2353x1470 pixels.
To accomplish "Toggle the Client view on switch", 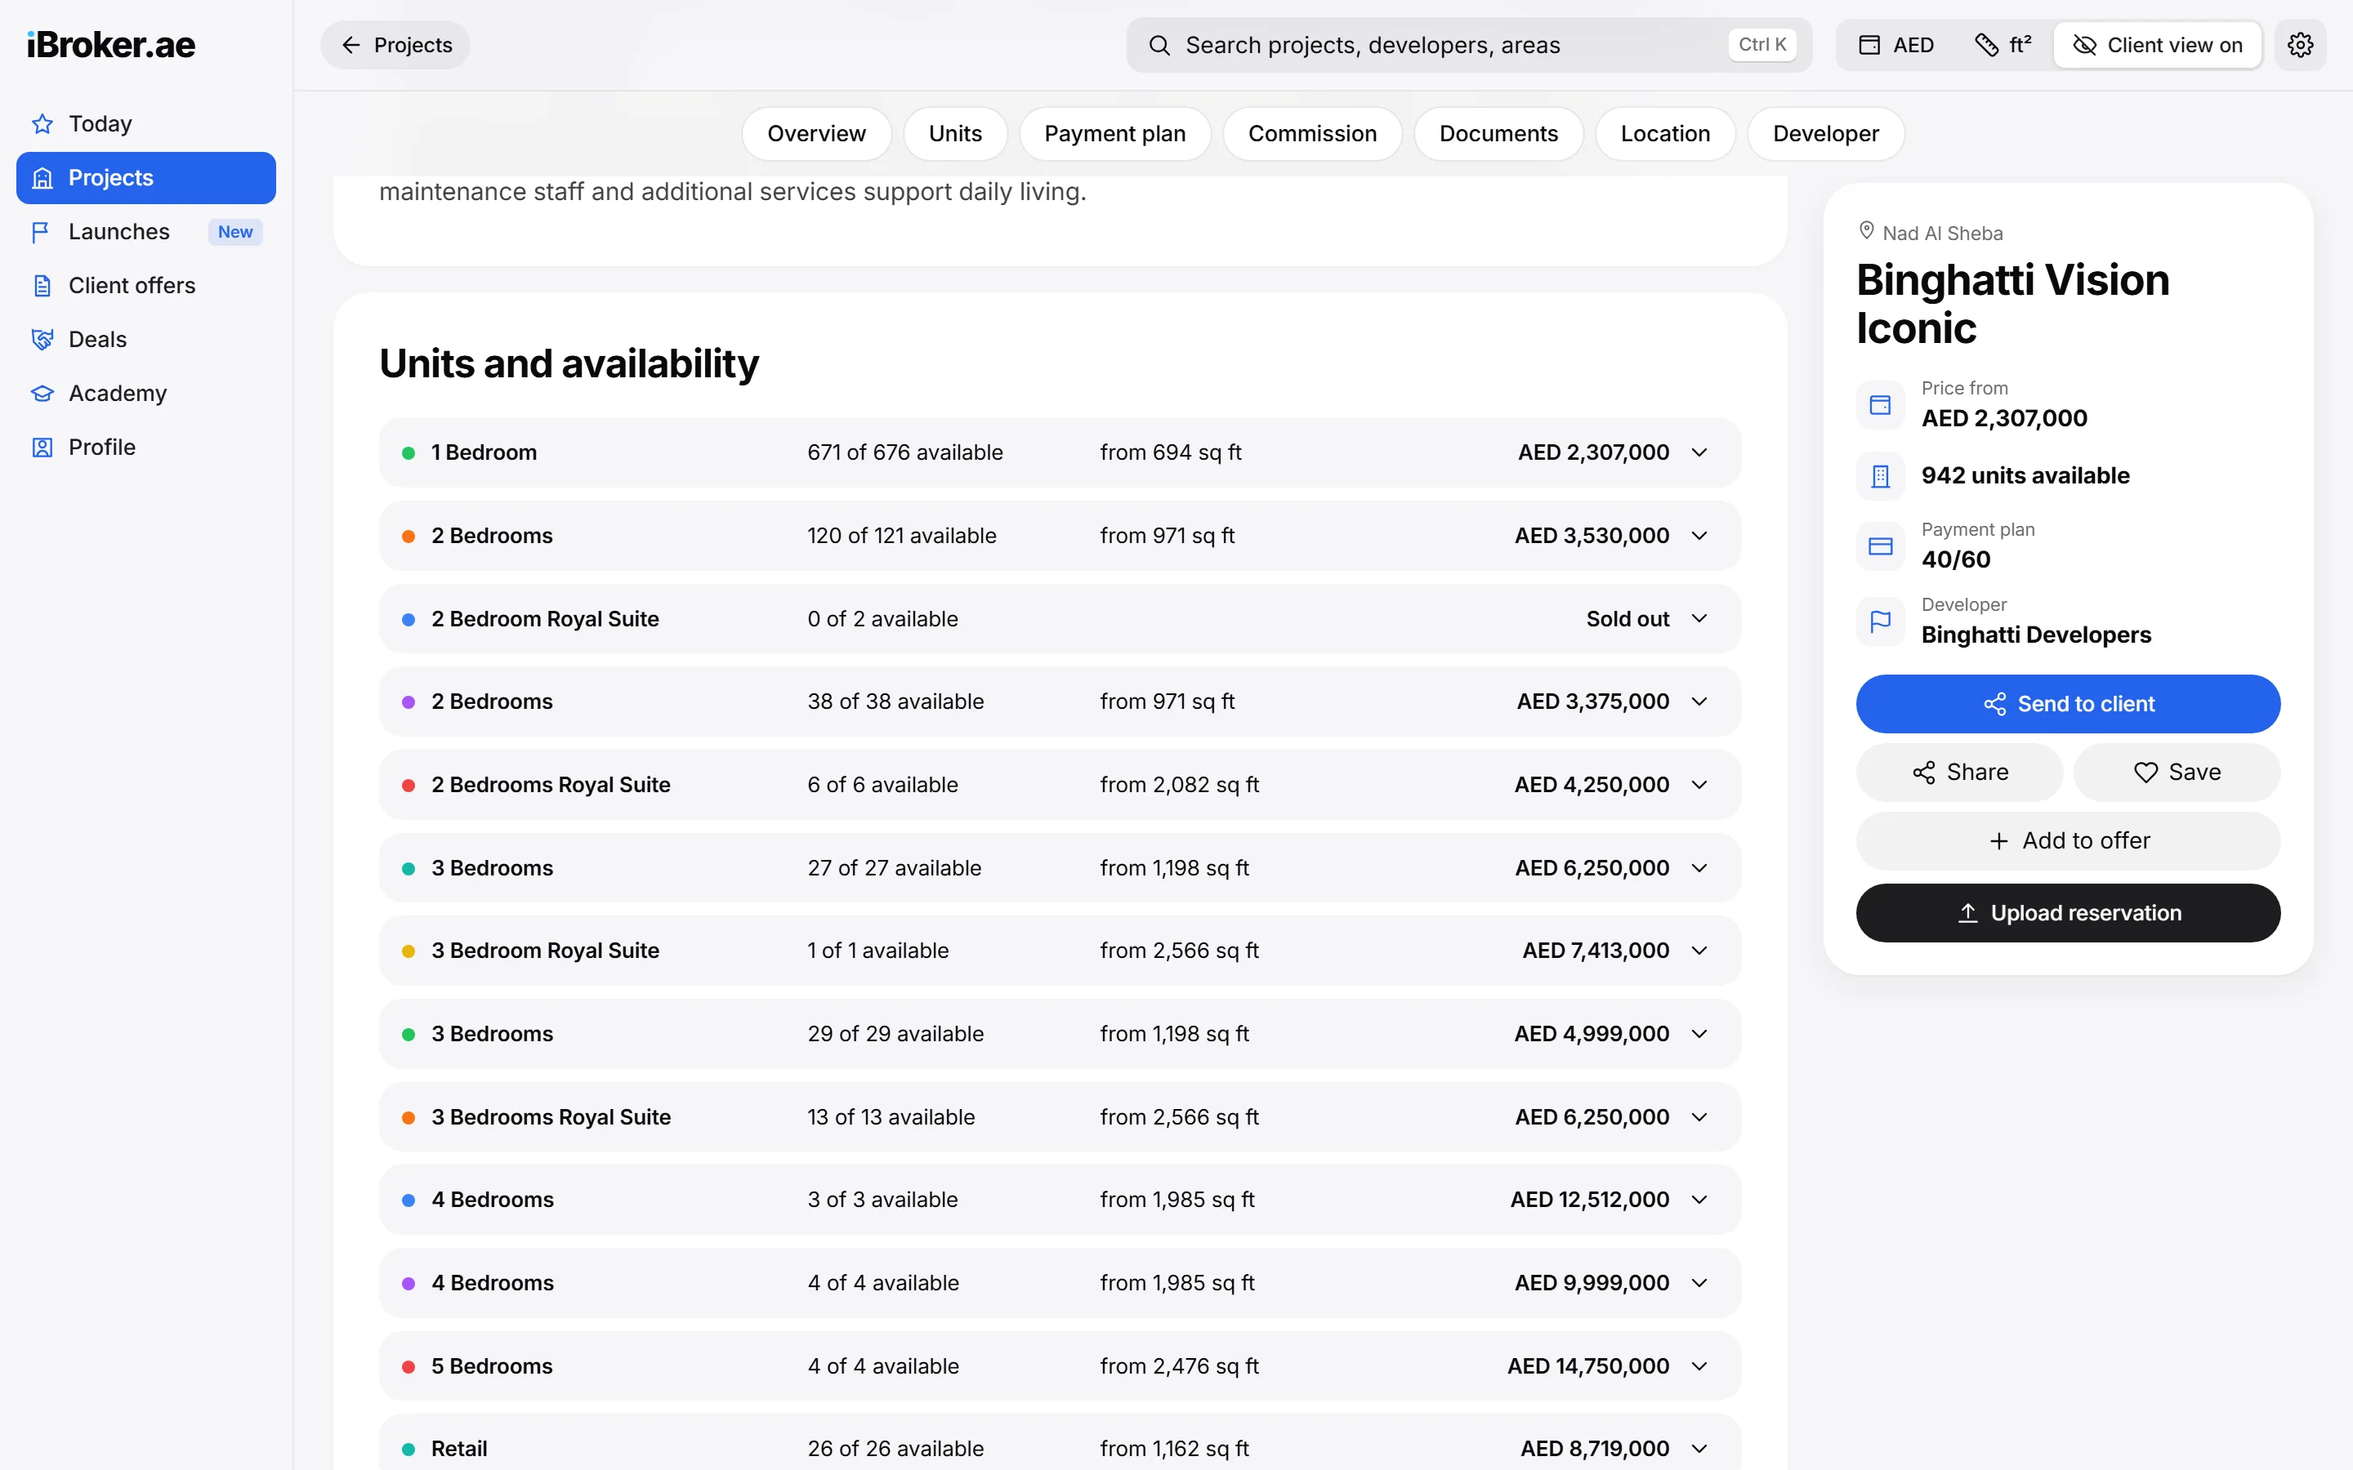I will click(x=2157, y=45).
